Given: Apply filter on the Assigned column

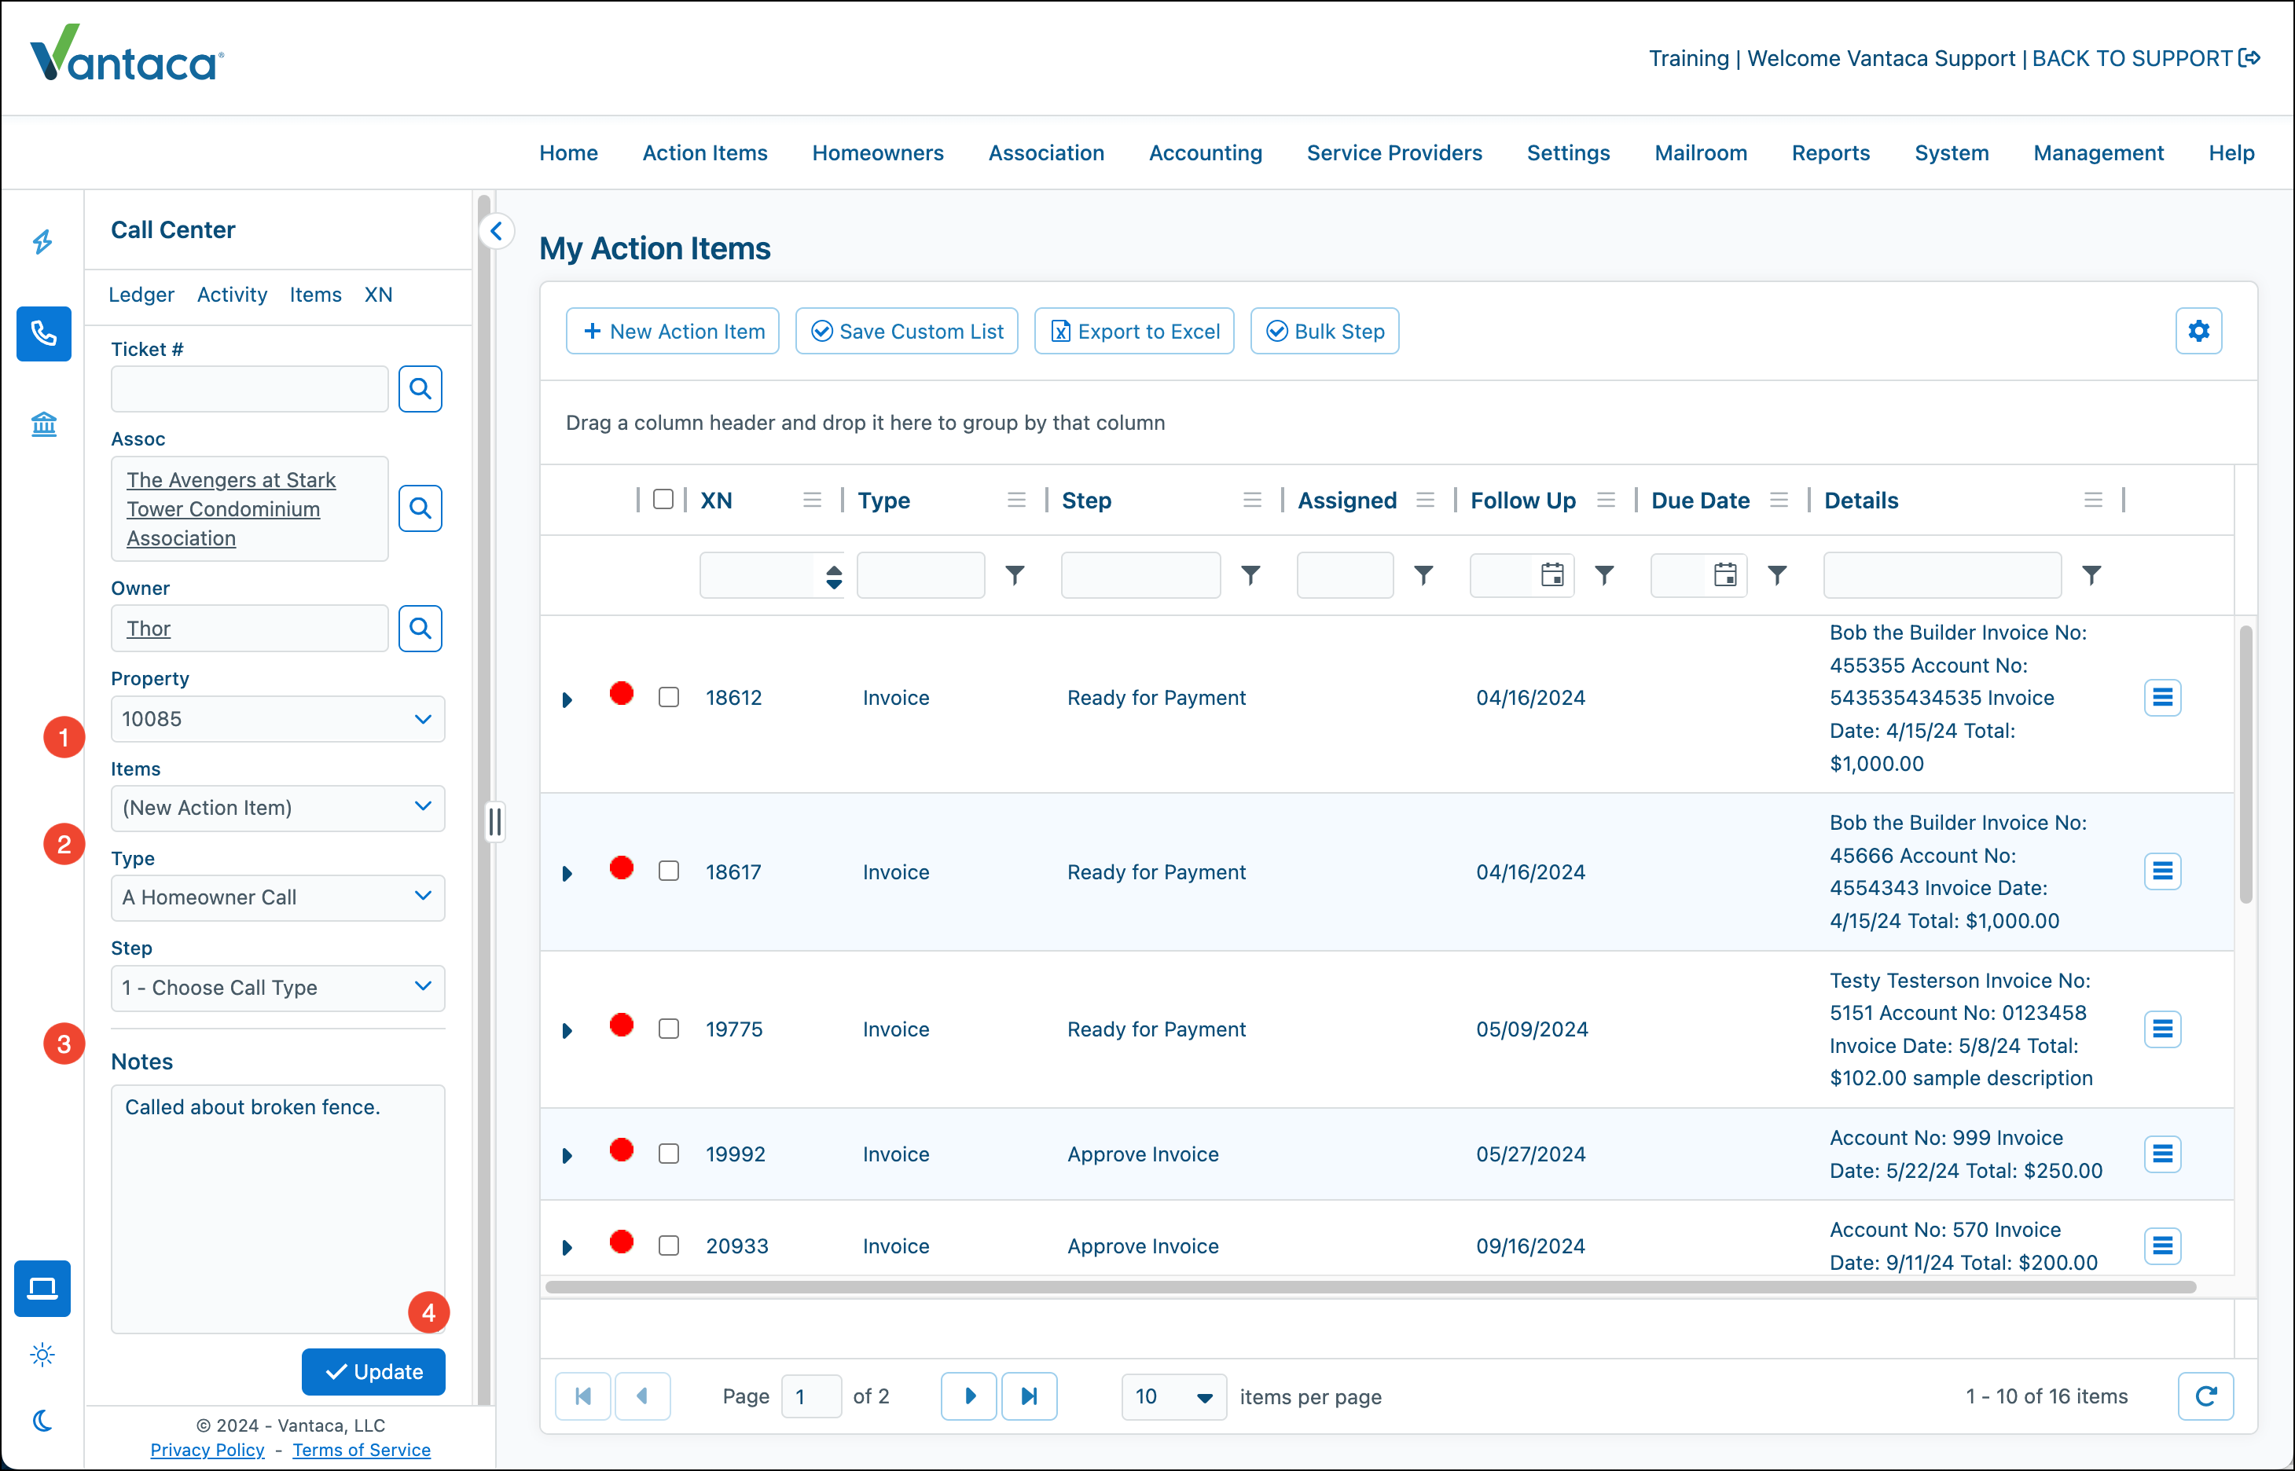Looking at the screenshot, I should [1423, 575].
